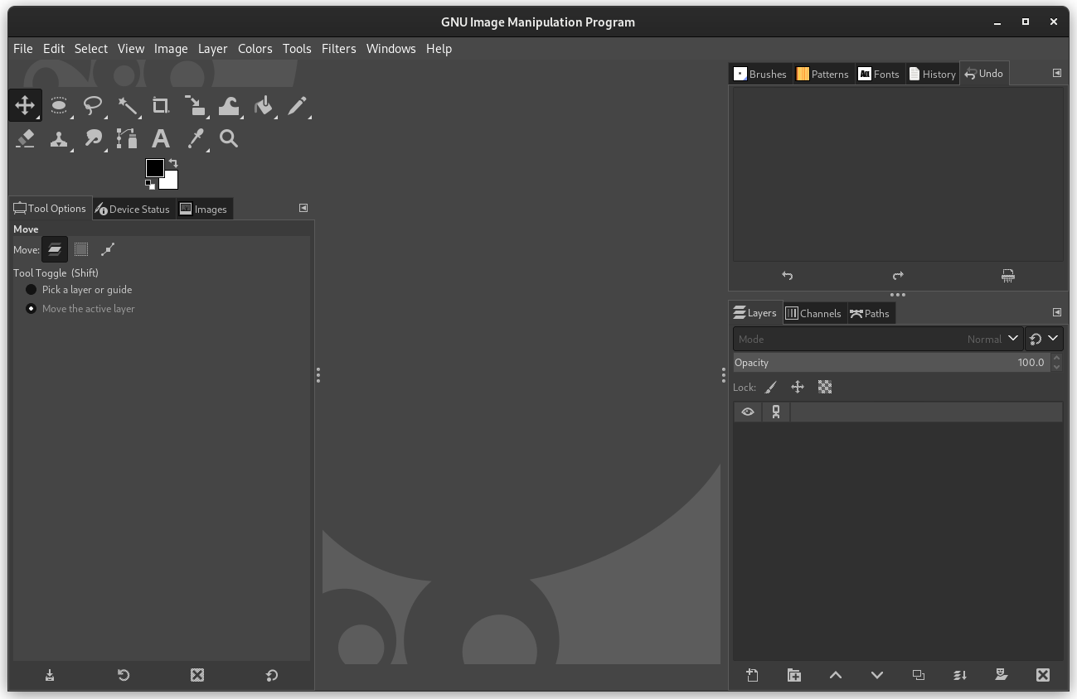Click the eye visibility column header

coord(748,412)
